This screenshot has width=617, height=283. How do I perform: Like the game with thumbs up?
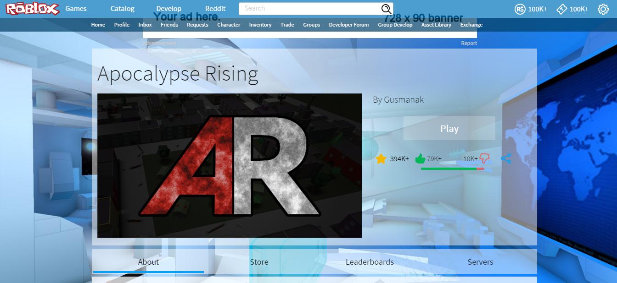(x=420, y=159)
